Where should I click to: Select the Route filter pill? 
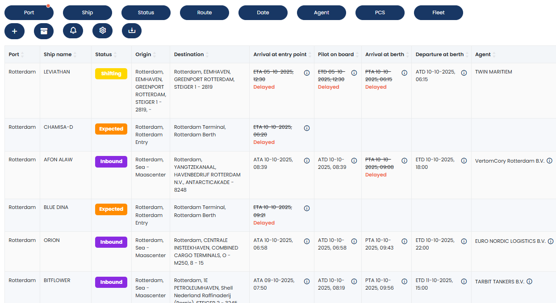coord(205,12)
